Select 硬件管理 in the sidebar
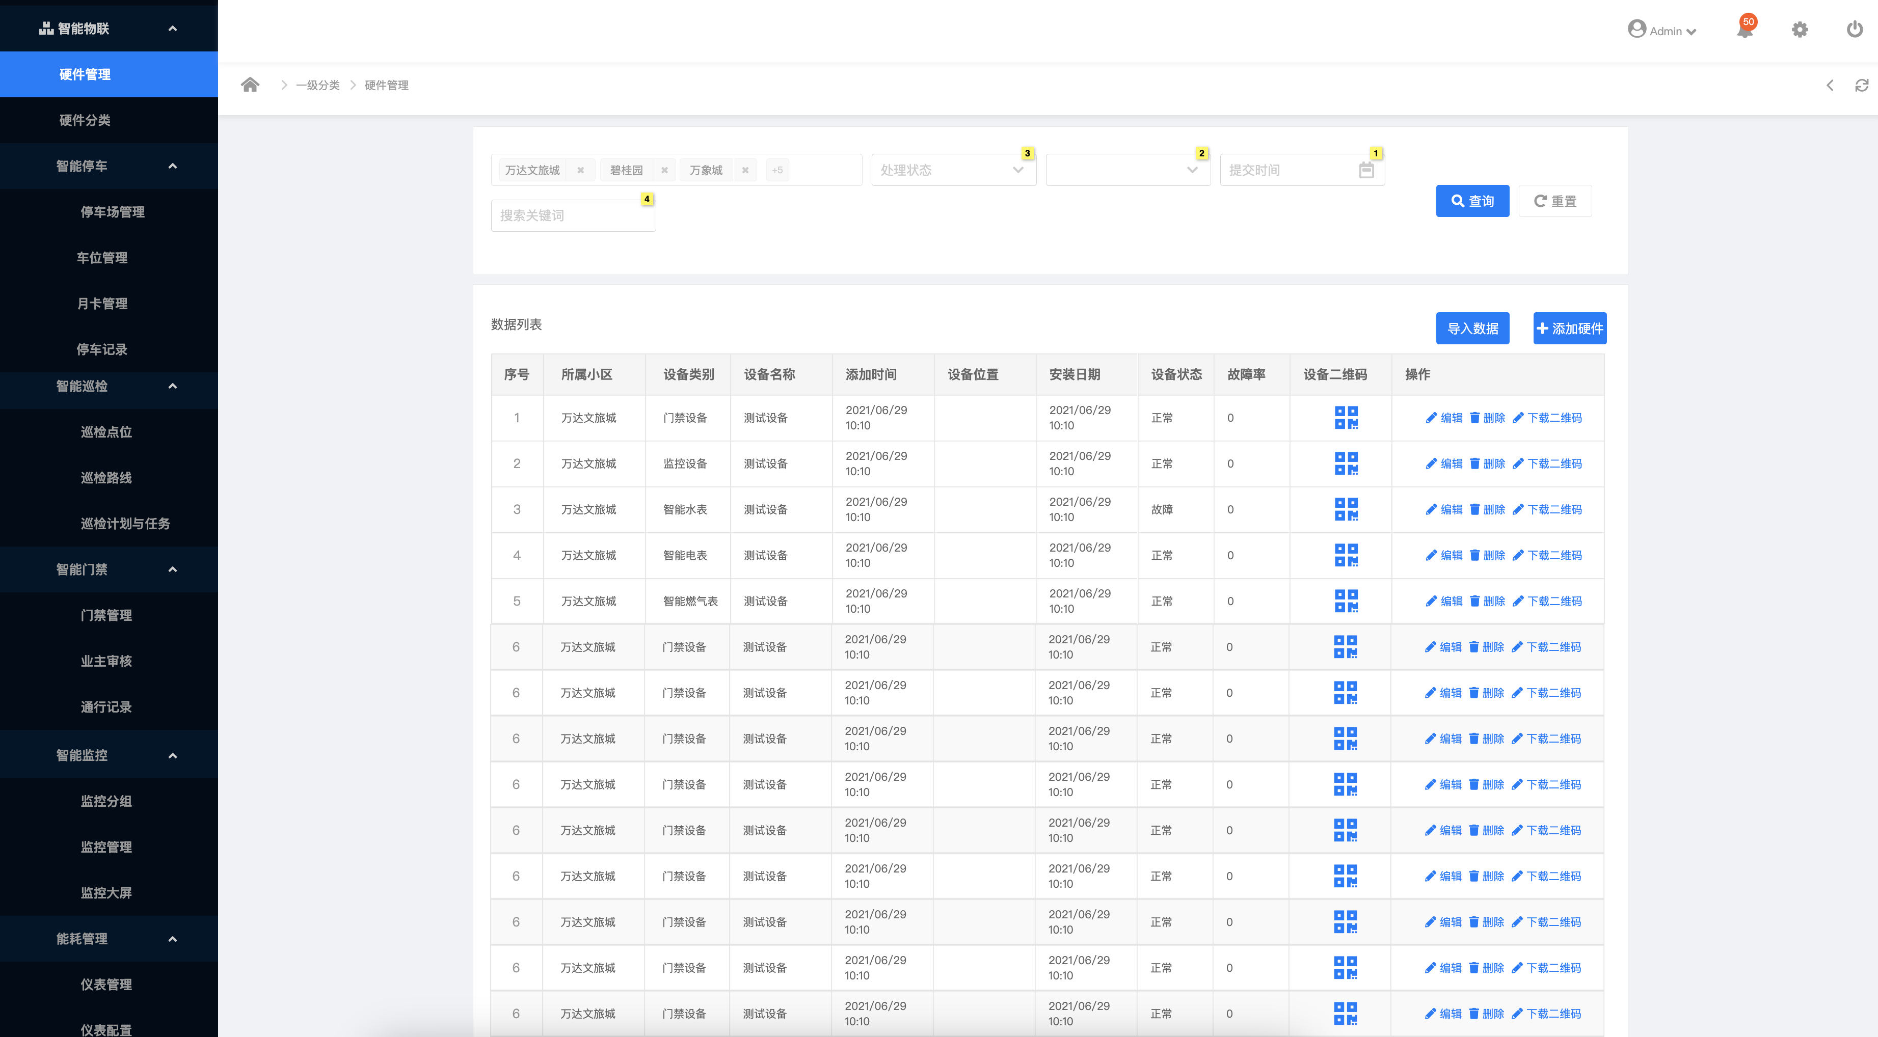The width and height of the screenshot is (1878, 1037). (x=109, y=74)
